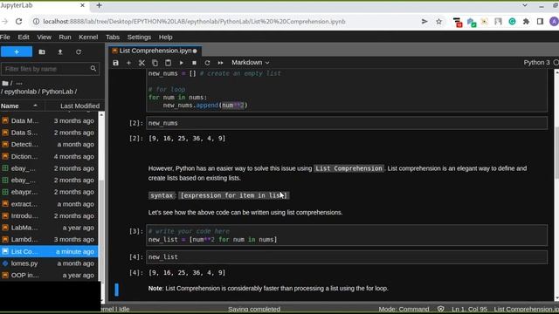This screenshot has width=559, height=314.
Task: Open the epythonlab breadcrumb folder
Action: [20, 92]
